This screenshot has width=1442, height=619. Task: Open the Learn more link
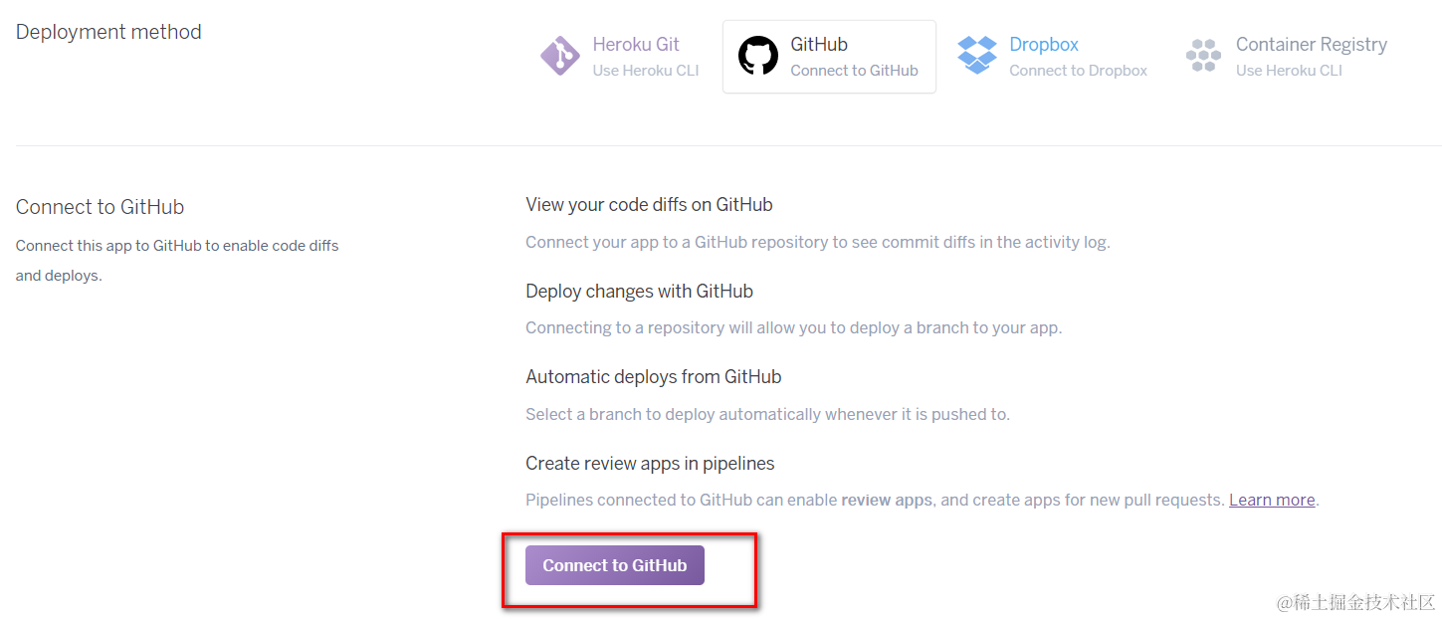click(x=1272, y=500)
